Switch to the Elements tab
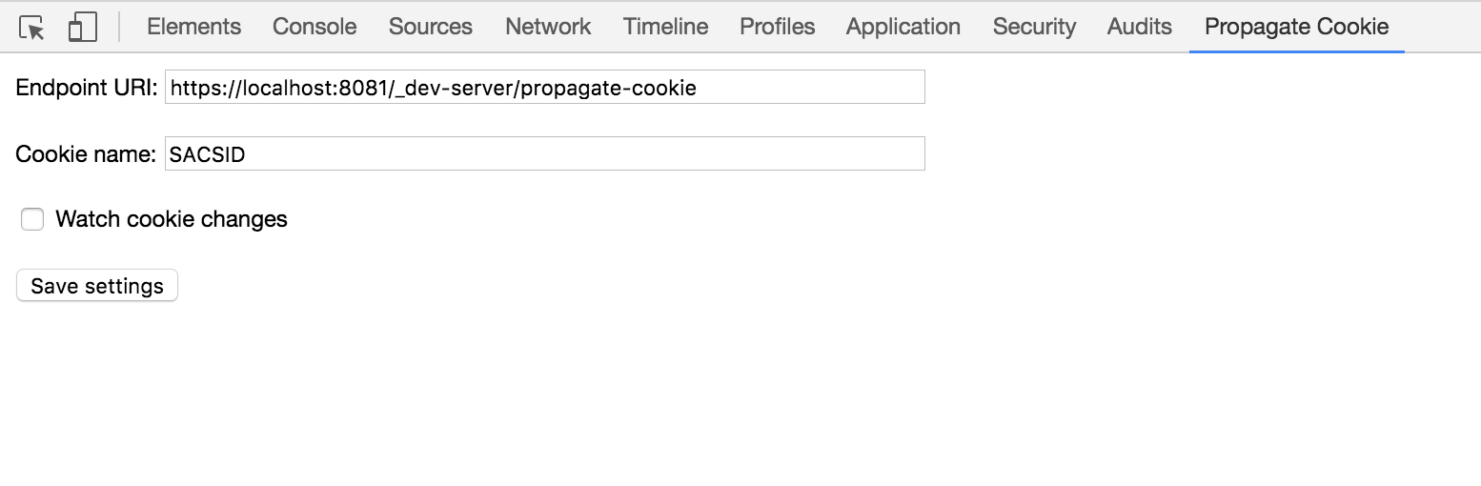Viewport: 1481px width, 486px height. click(194, 27)
